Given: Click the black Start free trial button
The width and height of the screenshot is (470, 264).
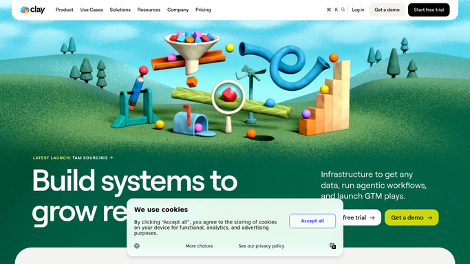Looking at the screenshot, I should point(429,10).
